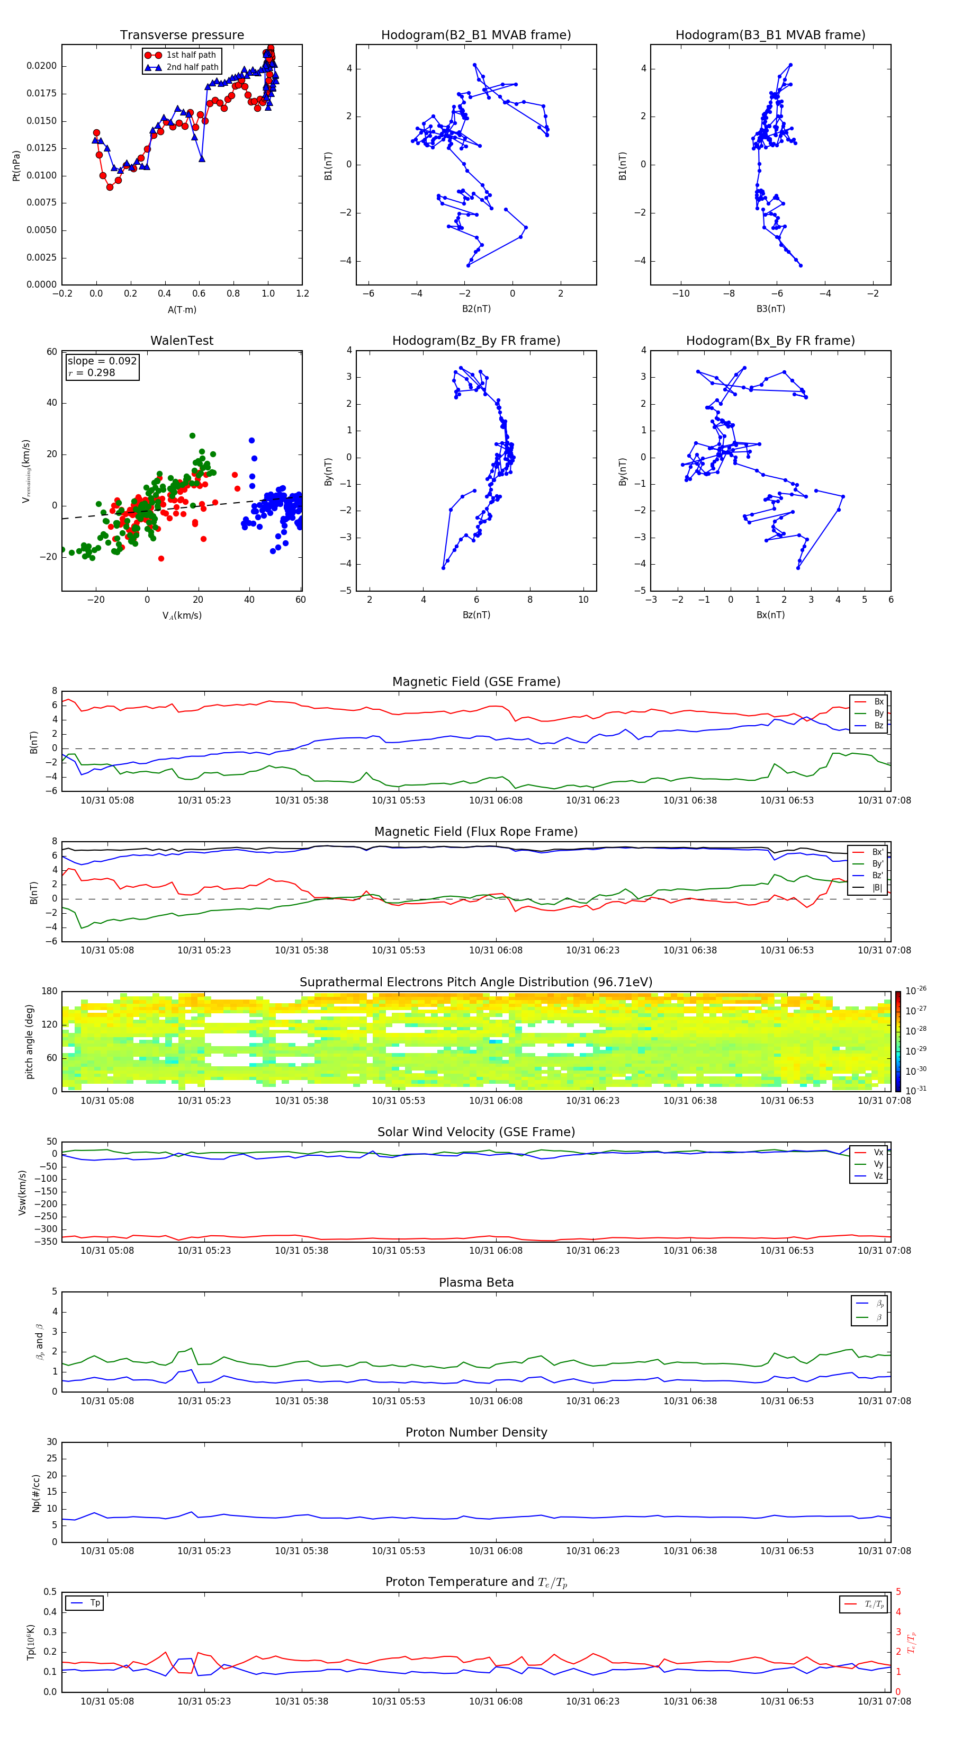Select 'Bz' legend entry in GSE panel
Viewport: 953px width, 1748px height.
(869, 725)
